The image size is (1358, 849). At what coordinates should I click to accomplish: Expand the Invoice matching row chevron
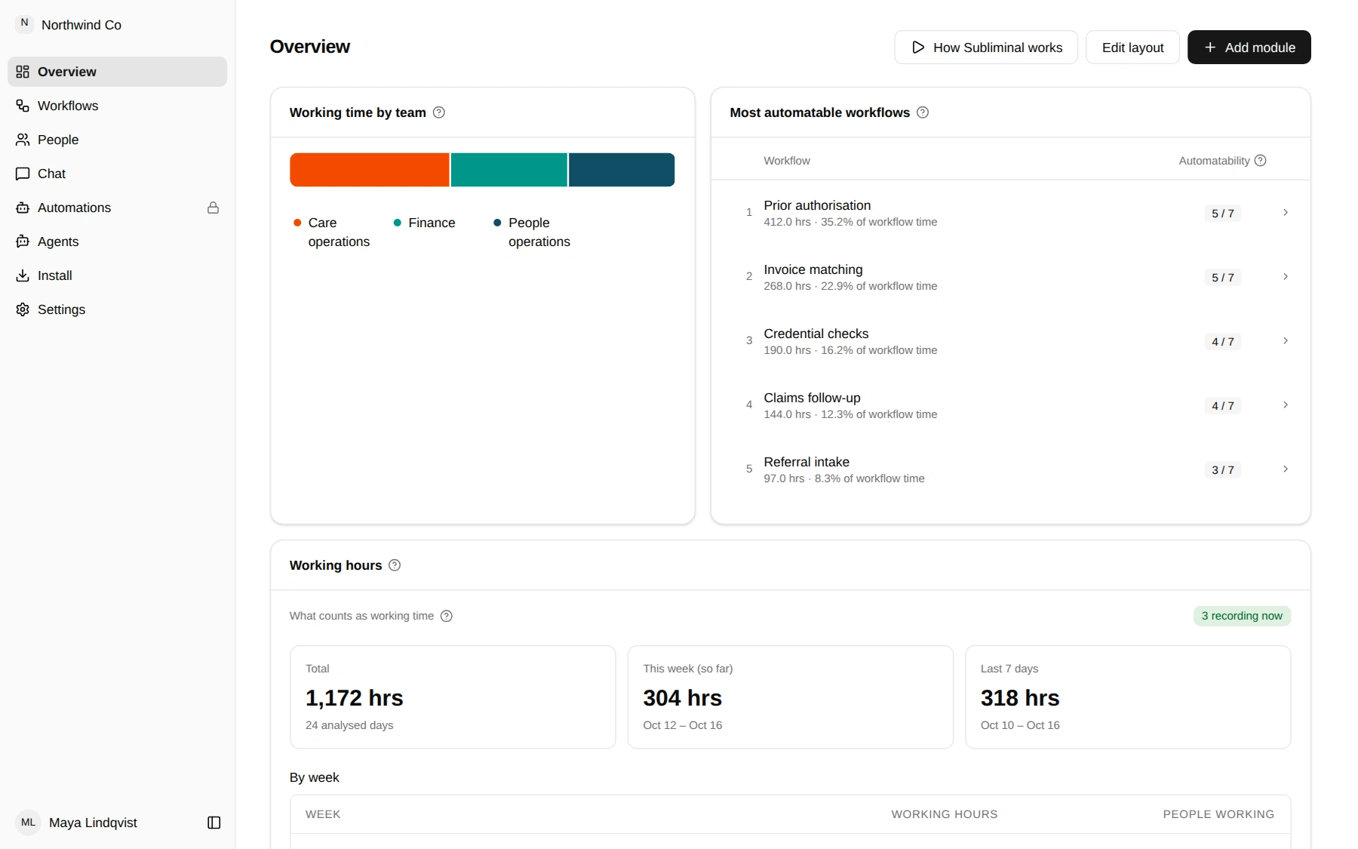click(x=1286, y=277)
